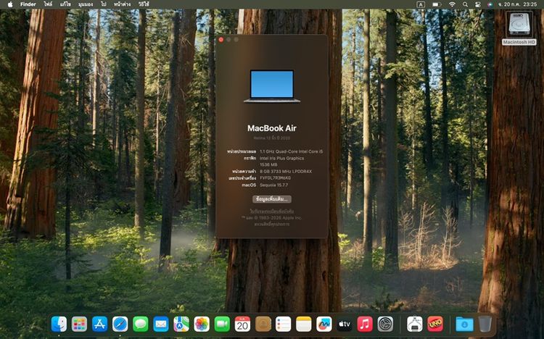Open the Photos app in the dock

click(202, 324)
